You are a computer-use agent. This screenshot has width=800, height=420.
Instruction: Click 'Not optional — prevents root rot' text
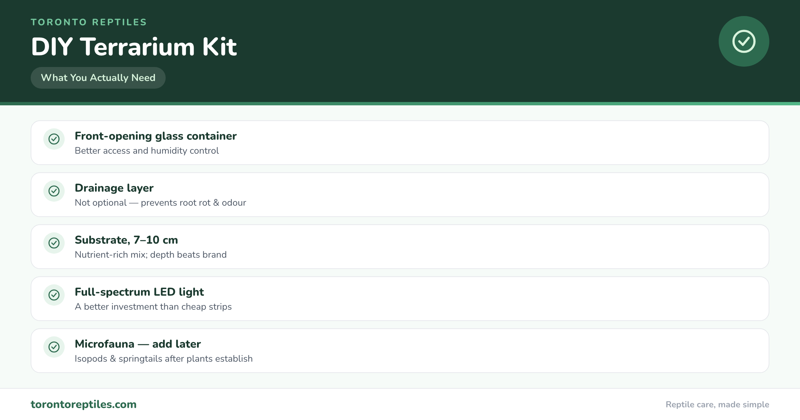click(x=143, y=203)
